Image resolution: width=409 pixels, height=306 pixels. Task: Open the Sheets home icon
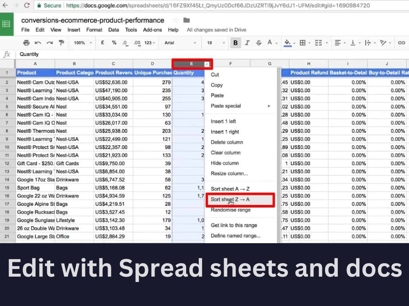click(7, 24)
